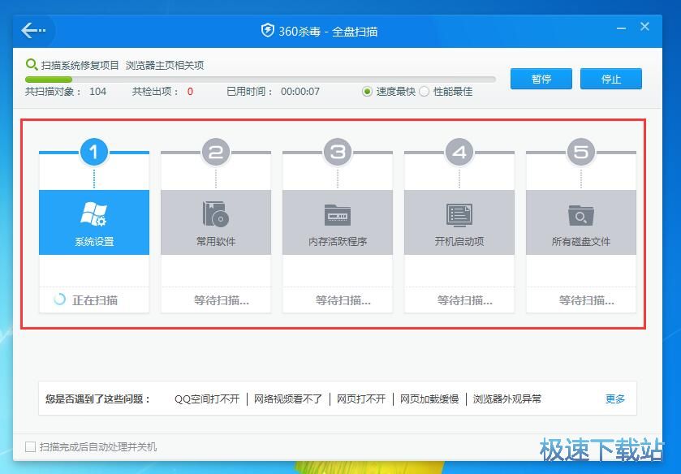The height and width of the screenshot is (474, 681).
Task: Click the magnifier scan status icon
Action: [x=32, y=65]
